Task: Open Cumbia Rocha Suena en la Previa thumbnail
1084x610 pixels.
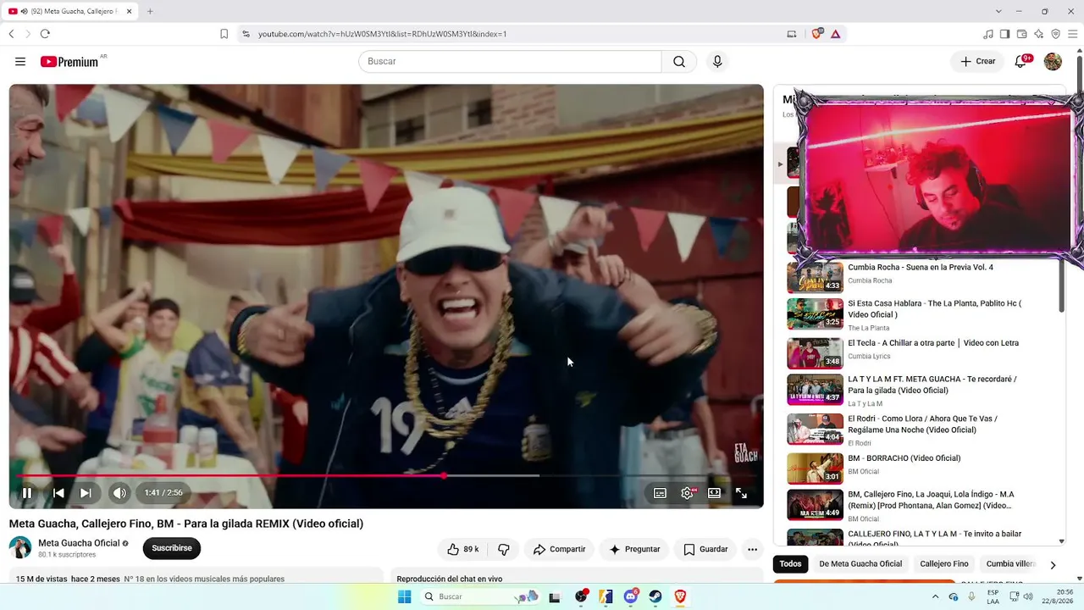Action: pos(816,276)
